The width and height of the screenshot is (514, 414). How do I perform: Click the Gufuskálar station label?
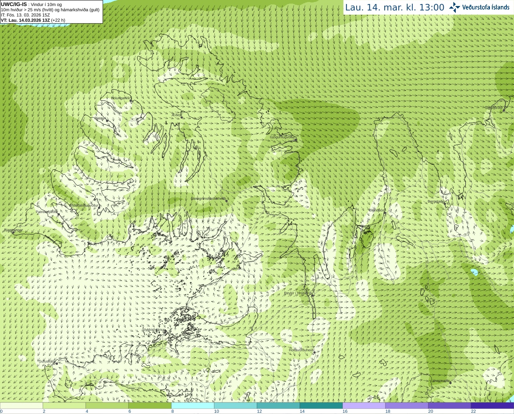point(47,361)
